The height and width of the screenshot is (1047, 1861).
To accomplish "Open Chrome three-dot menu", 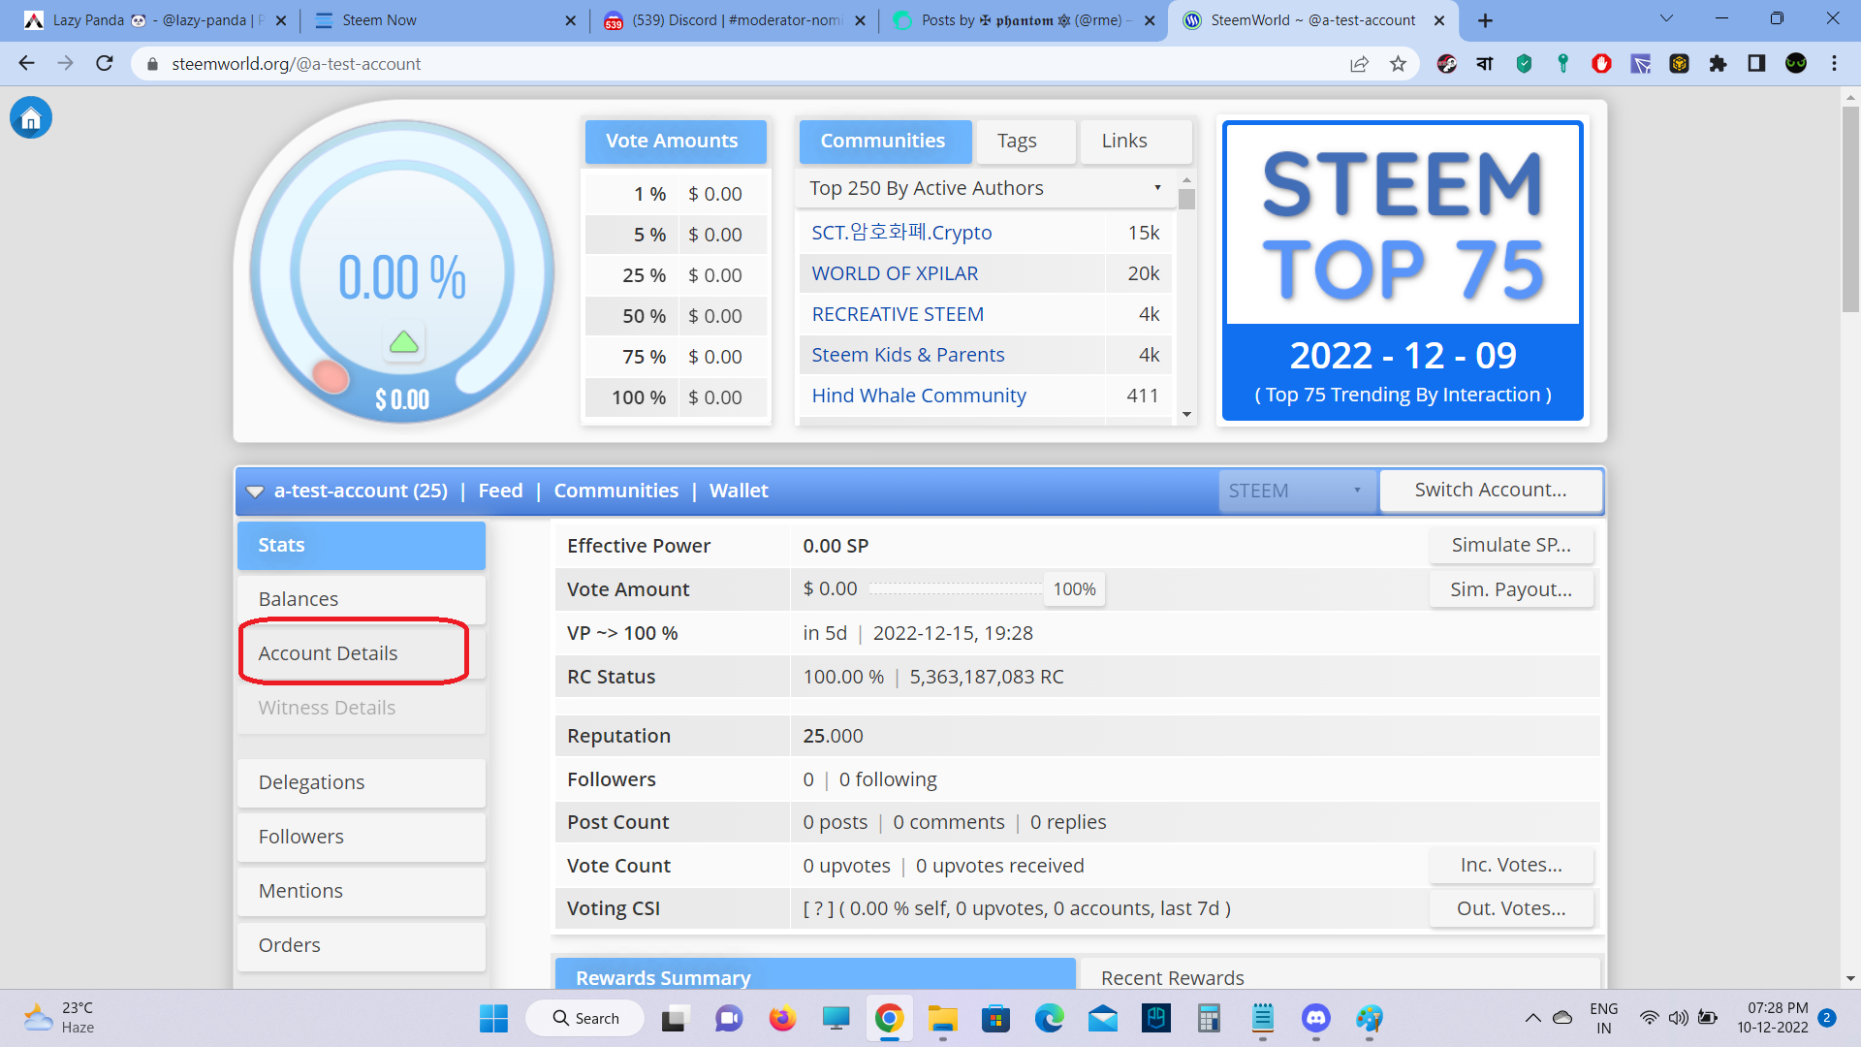I will [x=1834, y=64].
